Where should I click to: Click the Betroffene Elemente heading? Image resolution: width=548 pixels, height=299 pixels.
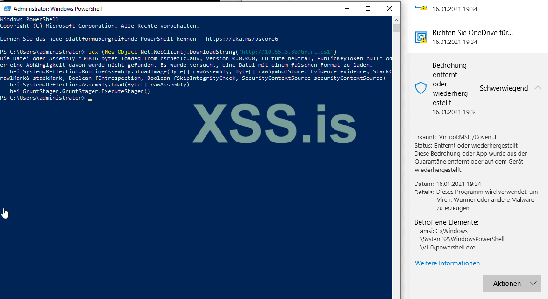tap(446, 222)
